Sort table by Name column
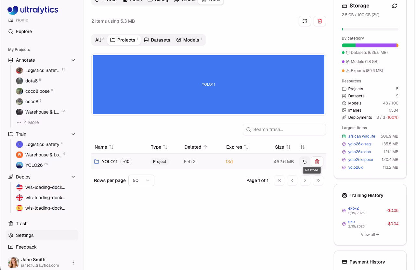 pyautogui.click(x=104, y=147)
